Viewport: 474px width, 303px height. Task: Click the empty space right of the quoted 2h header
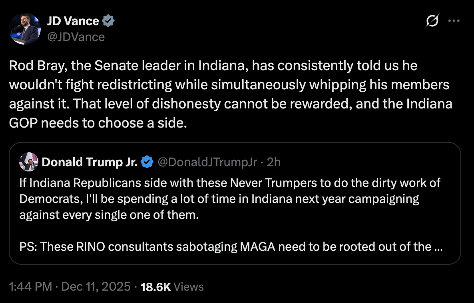point(368,162)
